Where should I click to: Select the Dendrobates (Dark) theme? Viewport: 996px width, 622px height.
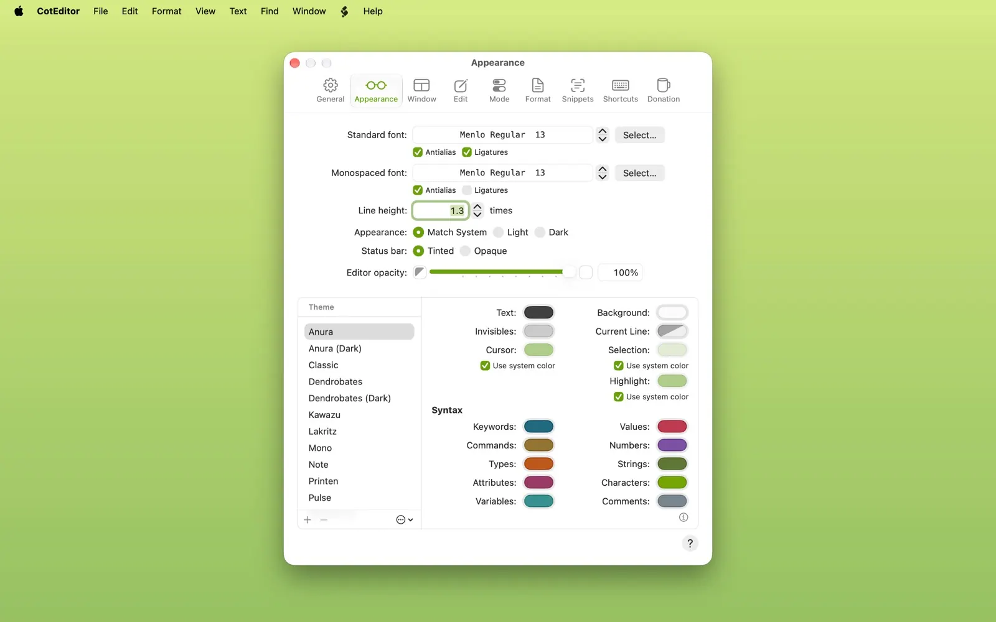(359, 398)
